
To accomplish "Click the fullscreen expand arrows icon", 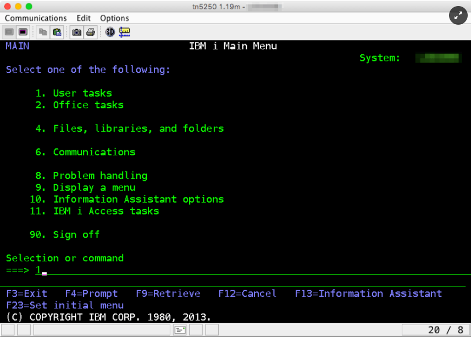I will coord(458,15).
